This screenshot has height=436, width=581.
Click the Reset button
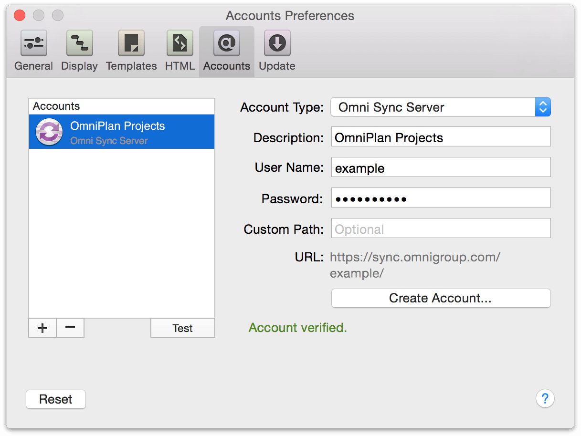(x=56, y=399)
